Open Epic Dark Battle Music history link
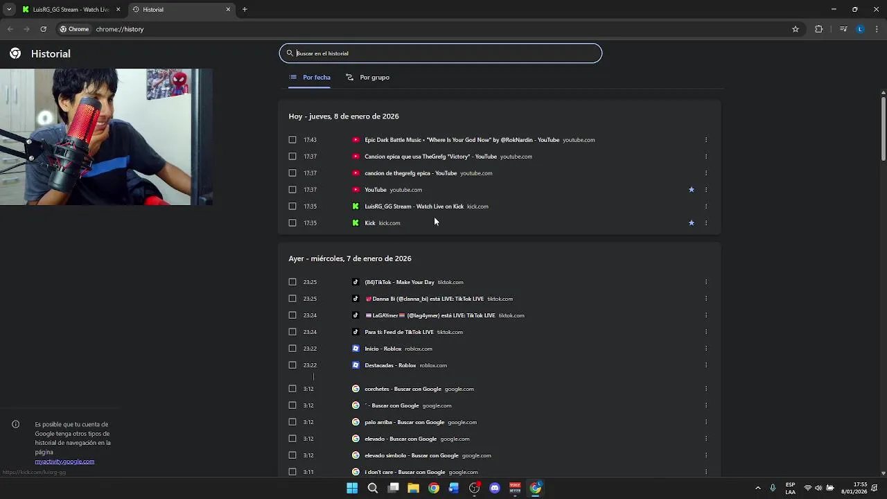The height and width of the screenshot is (499, 887). point(462,140)
